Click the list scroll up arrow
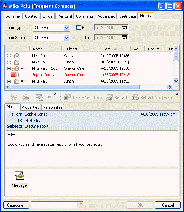The image size is (184, 212). 176,49
